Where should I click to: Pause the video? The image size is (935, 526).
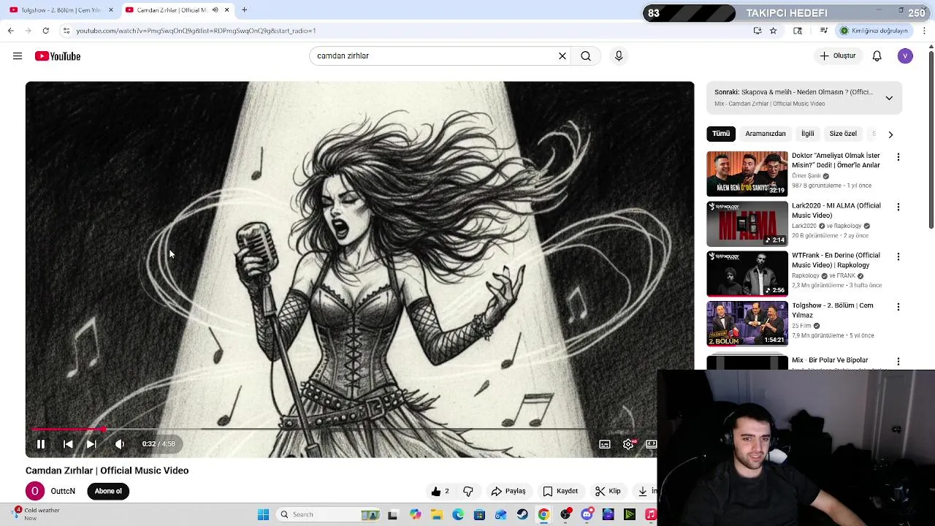pos(41,443)
